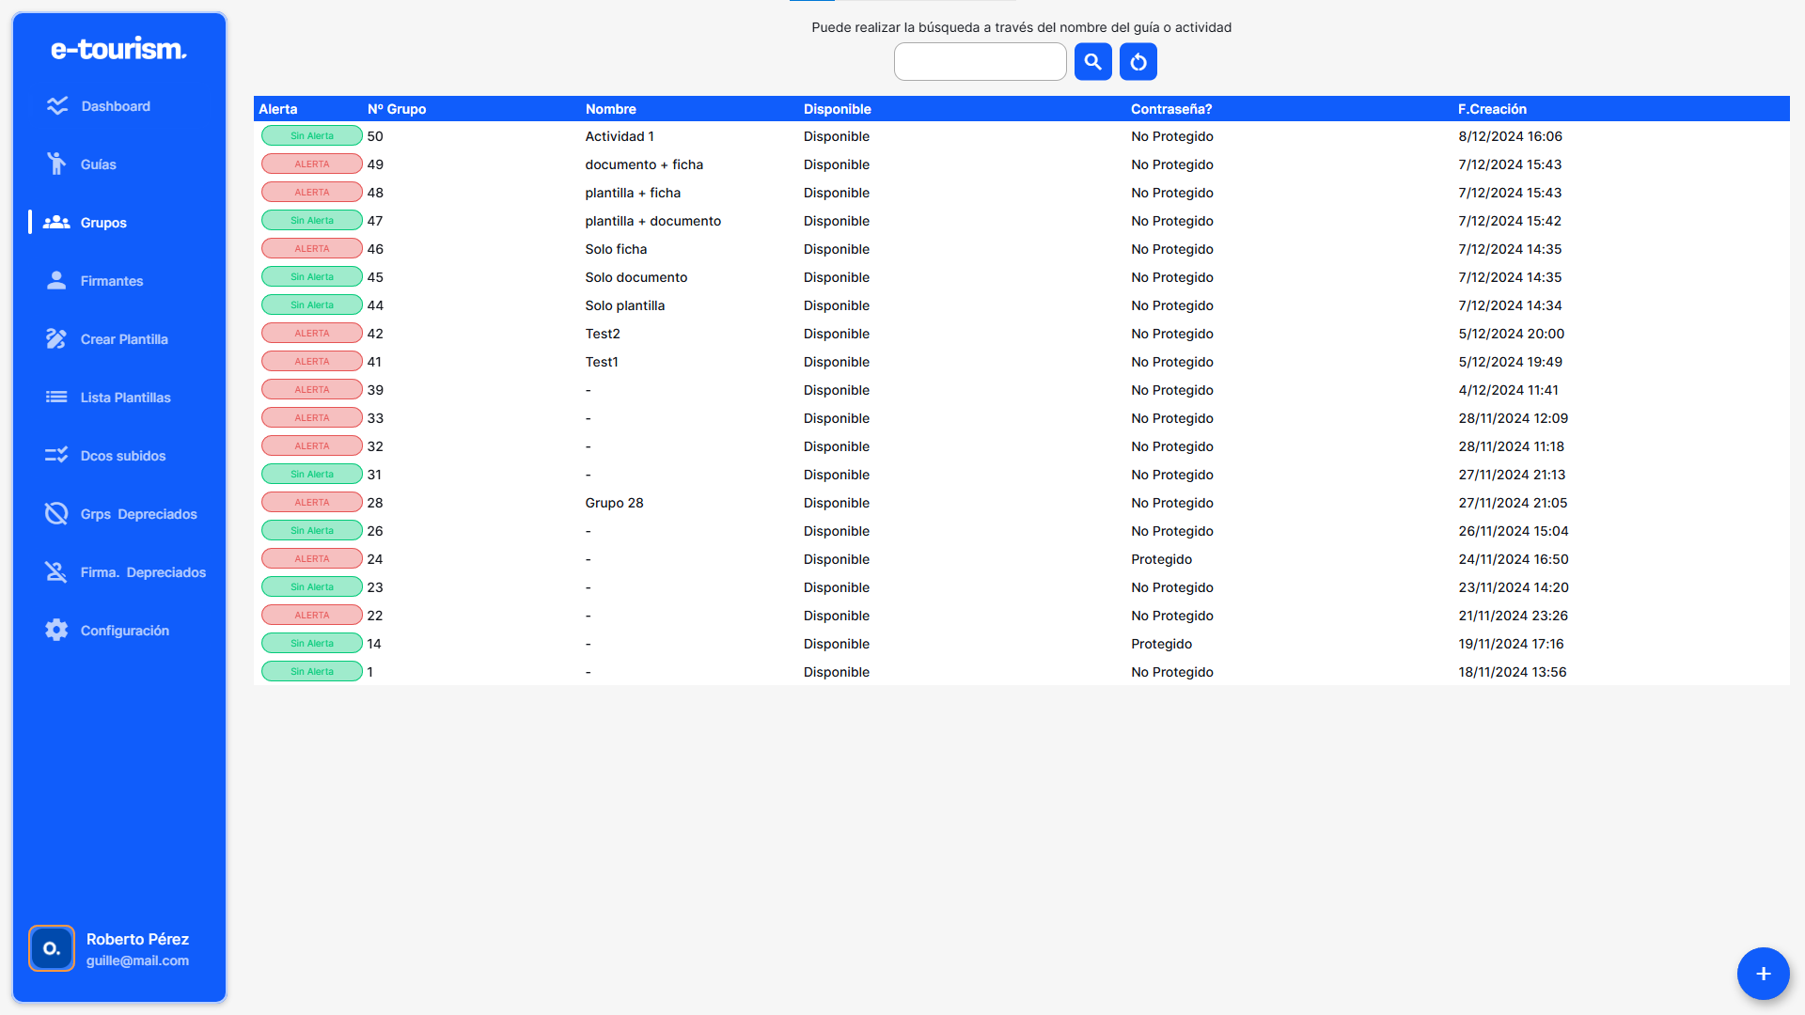Click the Guías person icon

pos(56,164)
